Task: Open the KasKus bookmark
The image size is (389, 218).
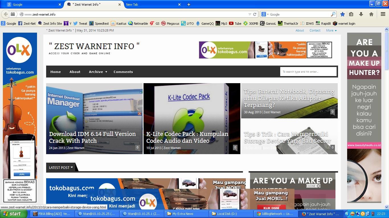Action: (119, 24)
